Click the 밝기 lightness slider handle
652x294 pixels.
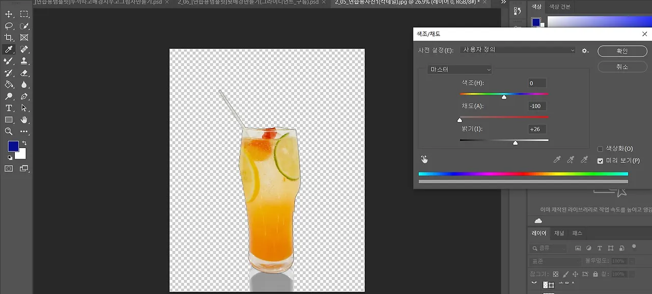tap(515, 143)
